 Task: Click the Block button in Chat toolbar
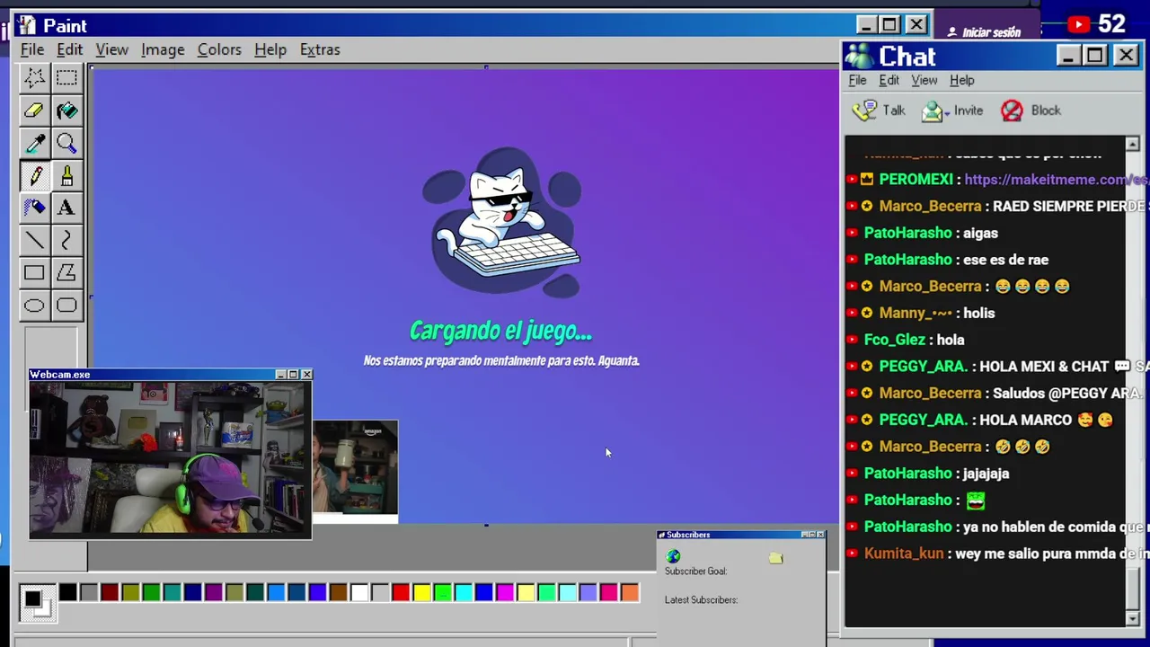coord(1031,111)
